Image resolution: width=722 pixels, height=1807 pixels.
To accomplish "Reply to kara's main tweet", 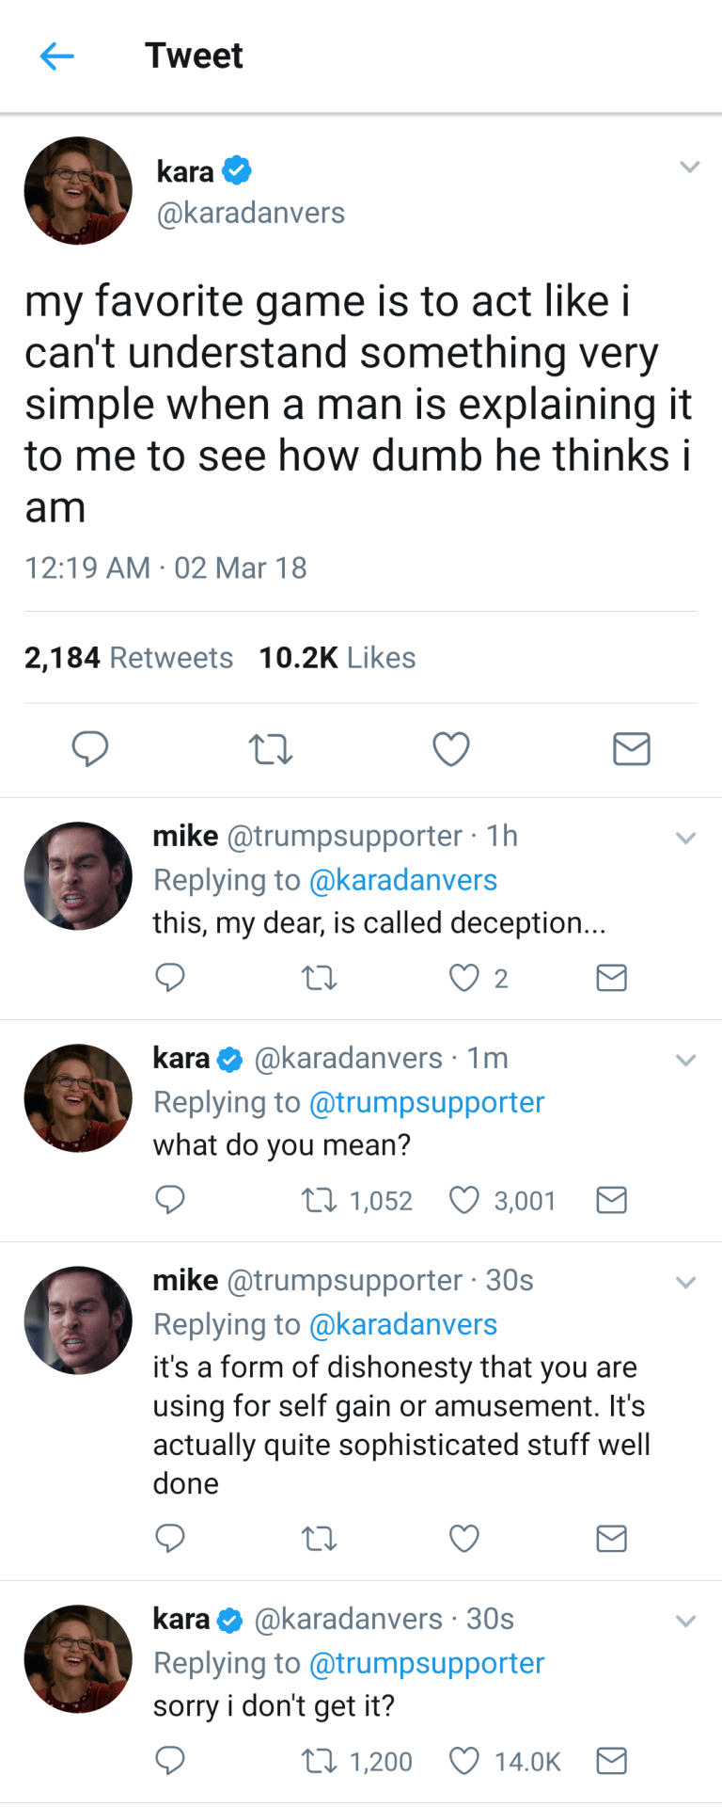I will tap(90, 749).
